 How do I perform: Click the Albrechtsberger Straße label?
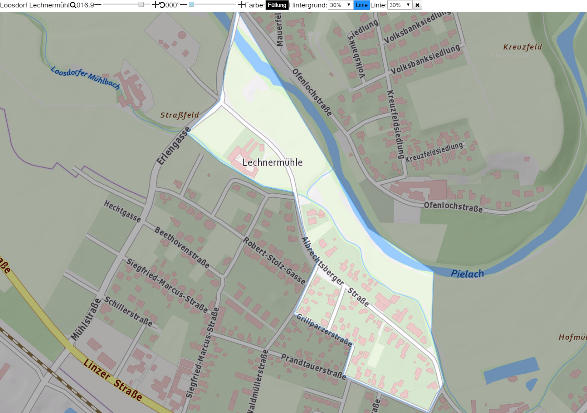[x=335, y=272]
